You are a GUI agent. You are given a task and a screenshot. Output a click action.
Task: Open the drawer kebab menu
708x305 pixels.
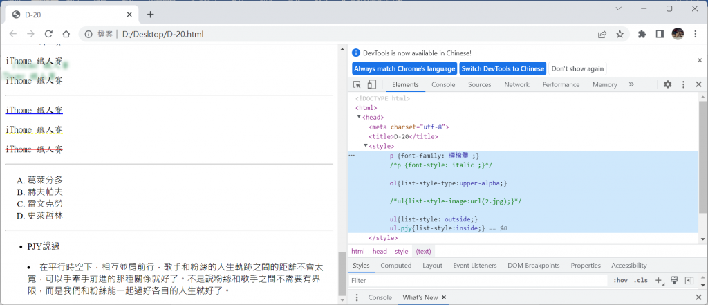pyautogui.click(x=357, y=297)
